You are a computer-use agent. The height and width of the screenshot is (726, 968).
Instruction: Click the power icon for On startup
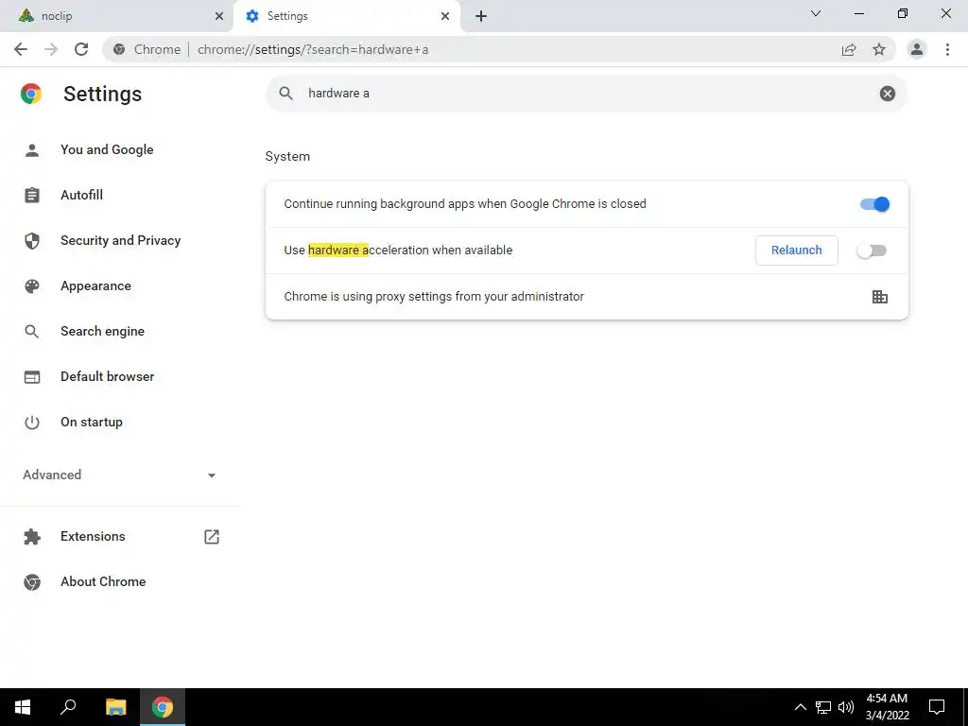point(32,423)
